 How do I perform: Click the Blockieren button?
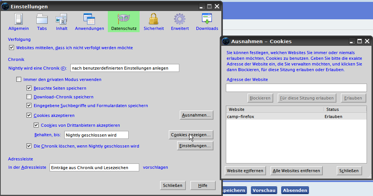click(x=260, y=98)
